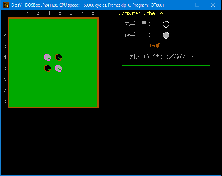
Task: Open the DOSBox icon menu in title bar
Action: click(x=5, y=5)
